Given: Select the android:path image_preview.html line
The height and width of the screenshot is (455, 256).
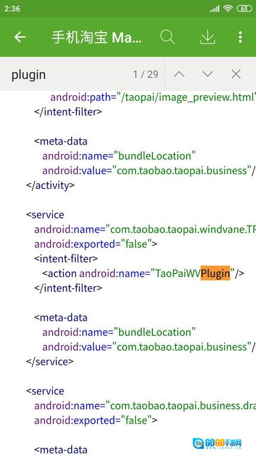Looking at the screenshot, I should tap(153, 97).
